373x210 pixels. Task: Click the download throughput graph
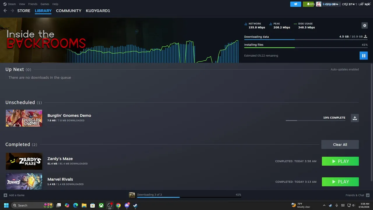(x=152, y=51)
